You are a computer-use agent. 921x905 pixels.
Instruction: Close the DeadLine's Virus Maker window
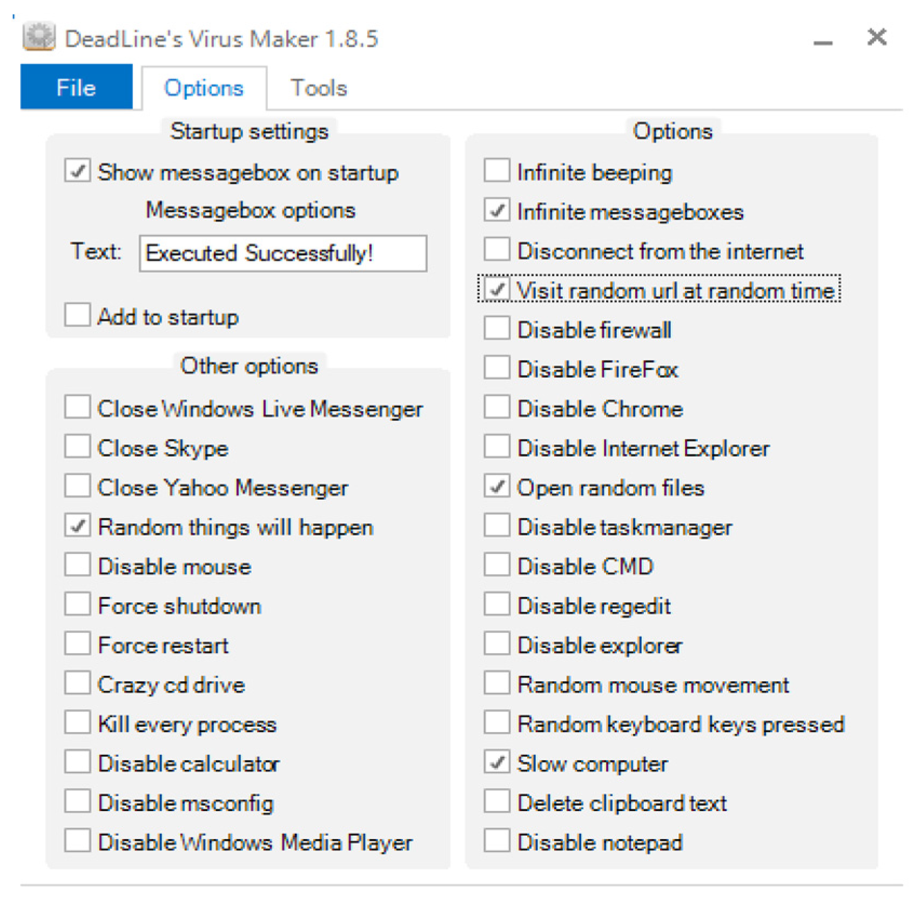[x=876, y=37]
